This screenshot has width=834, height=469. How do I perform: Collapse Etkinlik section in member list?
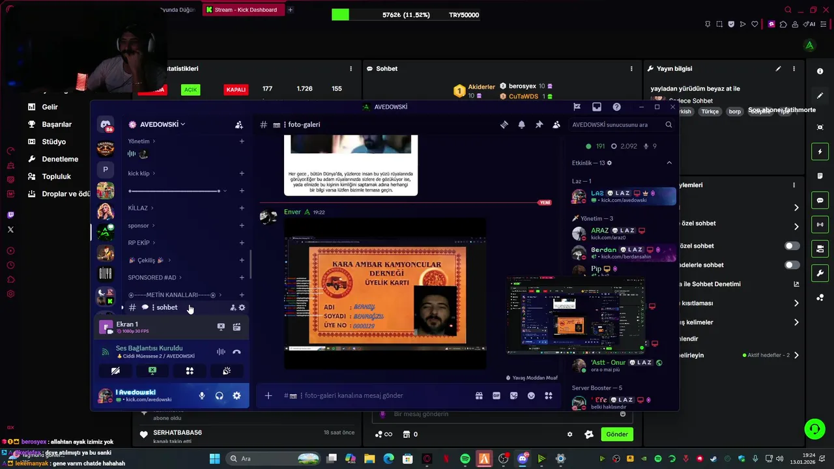(x=669, y=163)
